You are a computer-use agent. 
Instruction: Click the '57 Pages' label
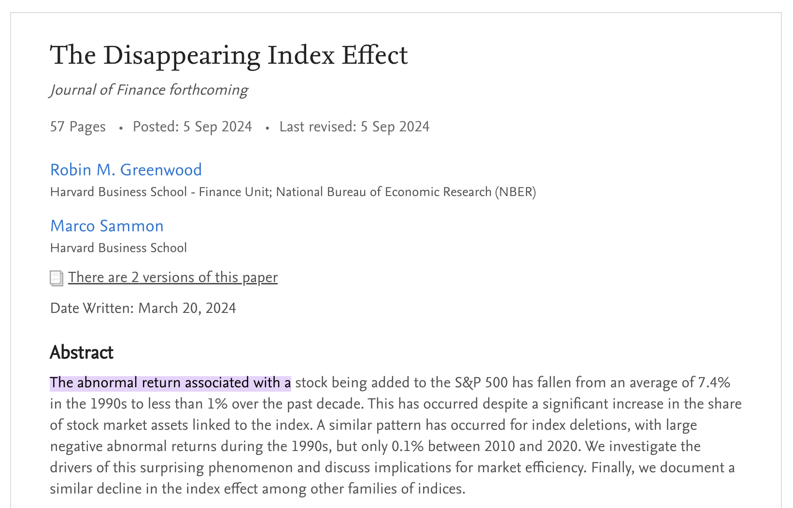pos(78,127)
